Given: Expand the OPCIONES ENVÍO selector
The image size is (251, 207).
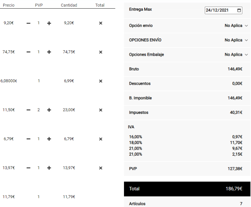Looking at the screenshot, I should pos(236,40).
